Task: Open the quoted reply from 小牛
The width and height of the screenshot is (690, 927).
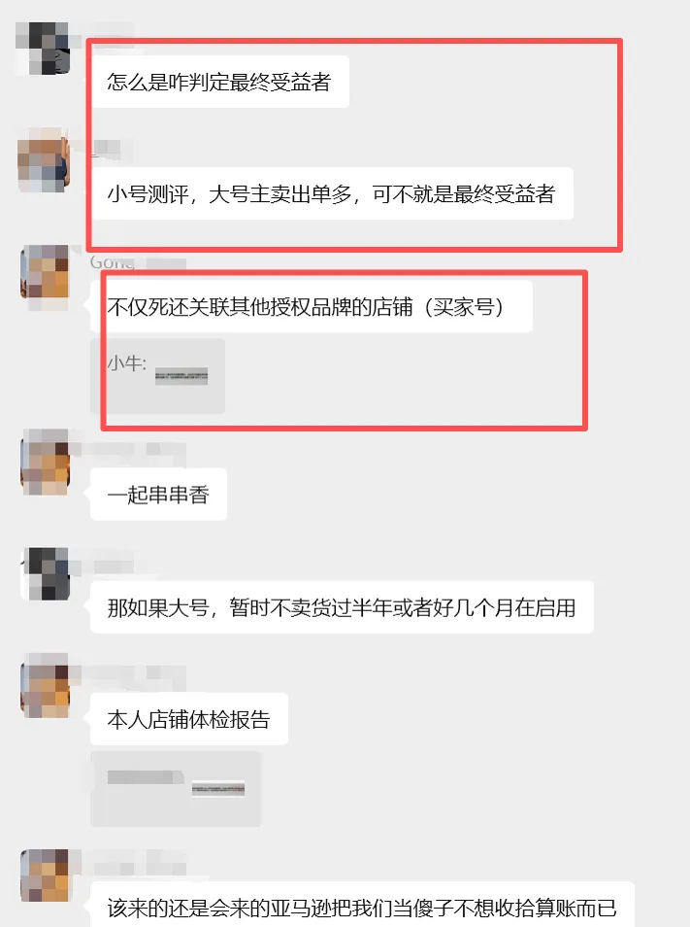Action: point(157,376)
